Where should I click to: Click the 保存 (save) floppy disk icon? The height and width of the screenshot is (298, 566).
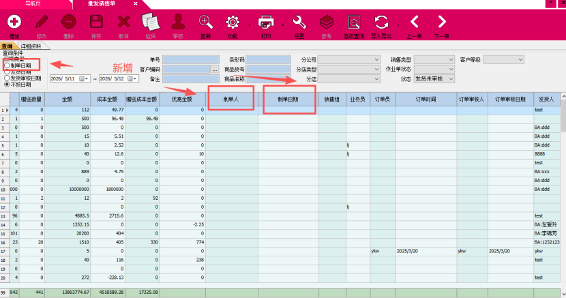(x=96, y=22)
